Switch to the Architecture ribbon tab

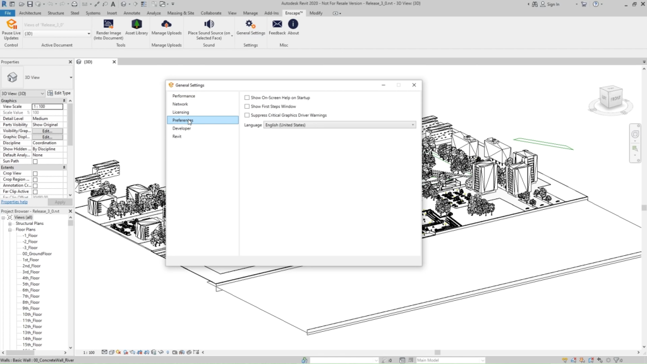coord(30,13)
